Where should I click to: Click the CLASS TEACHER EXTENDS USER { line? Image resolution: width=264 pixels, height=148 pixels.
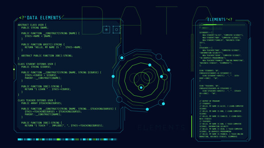[x=37, y=100]
